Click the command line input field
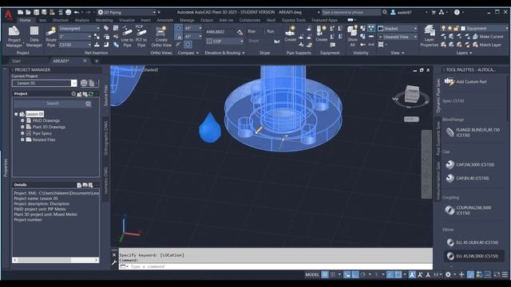 click(x=275, y=266)
